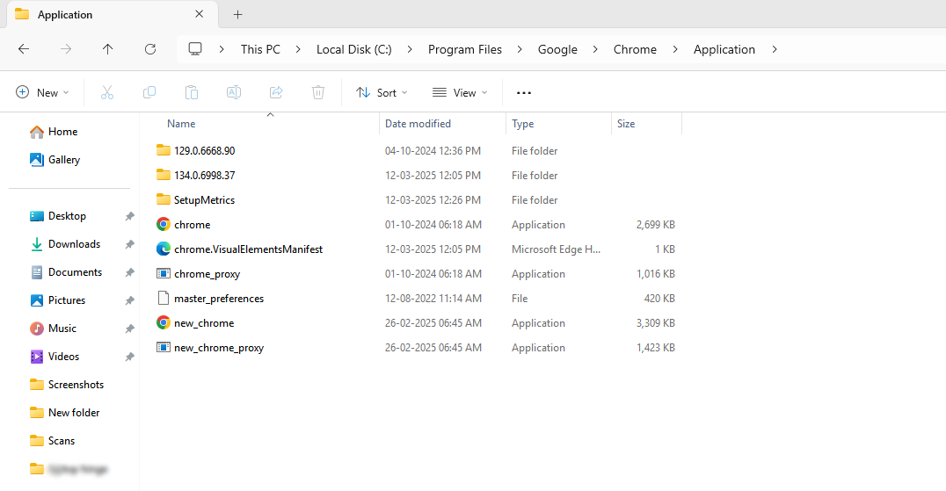
Task: Click the Delete trash icon
Action: pyautogui.click(x=318, y=92)
